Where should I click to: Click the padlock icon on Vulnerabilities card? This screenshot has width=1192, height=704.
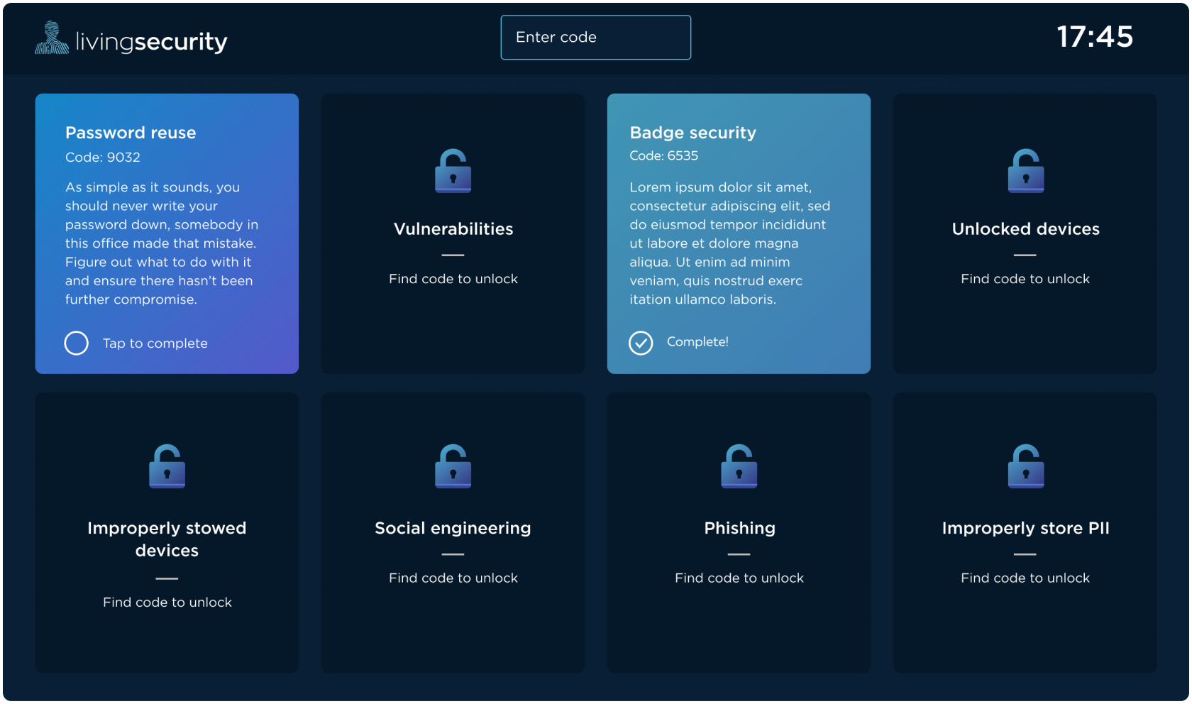coord(453,170)
